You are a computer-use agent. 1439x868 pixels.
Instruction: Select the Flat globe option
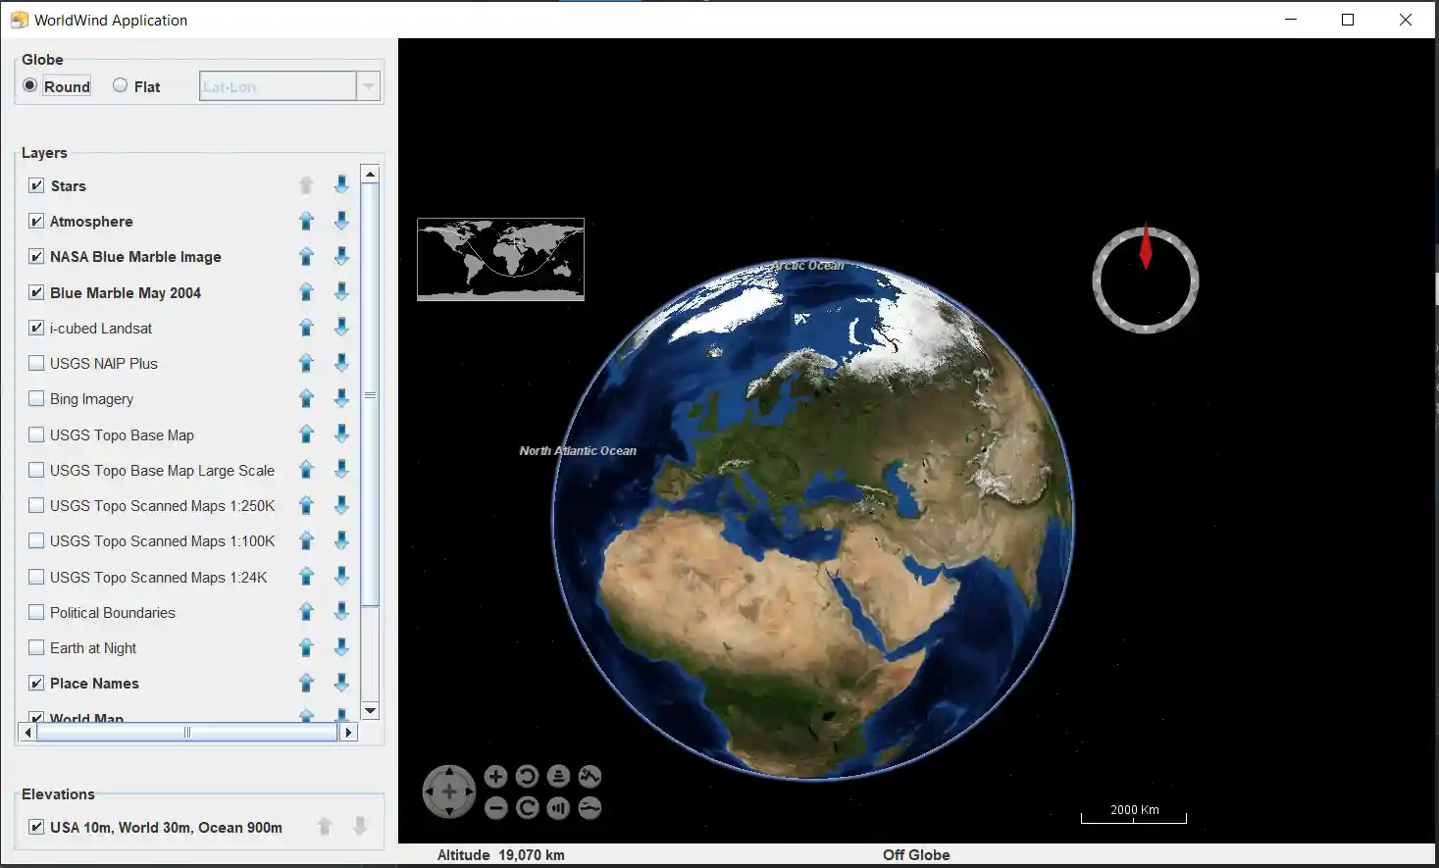click(x=121, y=86)
